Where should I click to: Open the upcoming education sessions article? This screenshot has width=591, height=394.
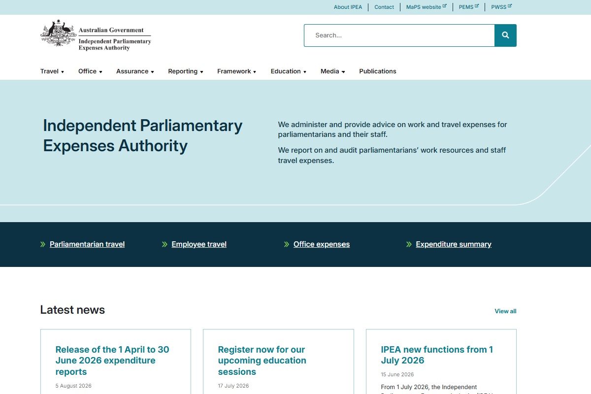coord(262,361)
